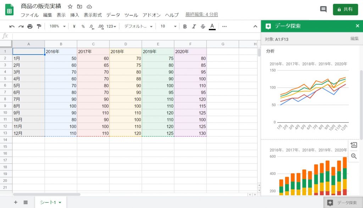The width and height of the screenshot is (363, 208).
Task: Edit the 対象 A1:F13 range with 編集
Action: (x=354, y=39)
